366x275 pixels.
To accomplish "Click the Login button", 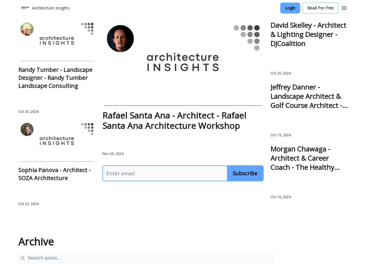I will (290, 8).
